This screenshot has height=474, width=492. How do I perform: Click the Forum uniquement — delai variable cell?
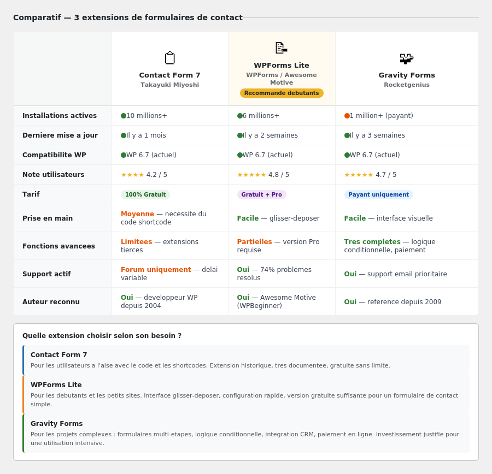[x=170, y=274]
